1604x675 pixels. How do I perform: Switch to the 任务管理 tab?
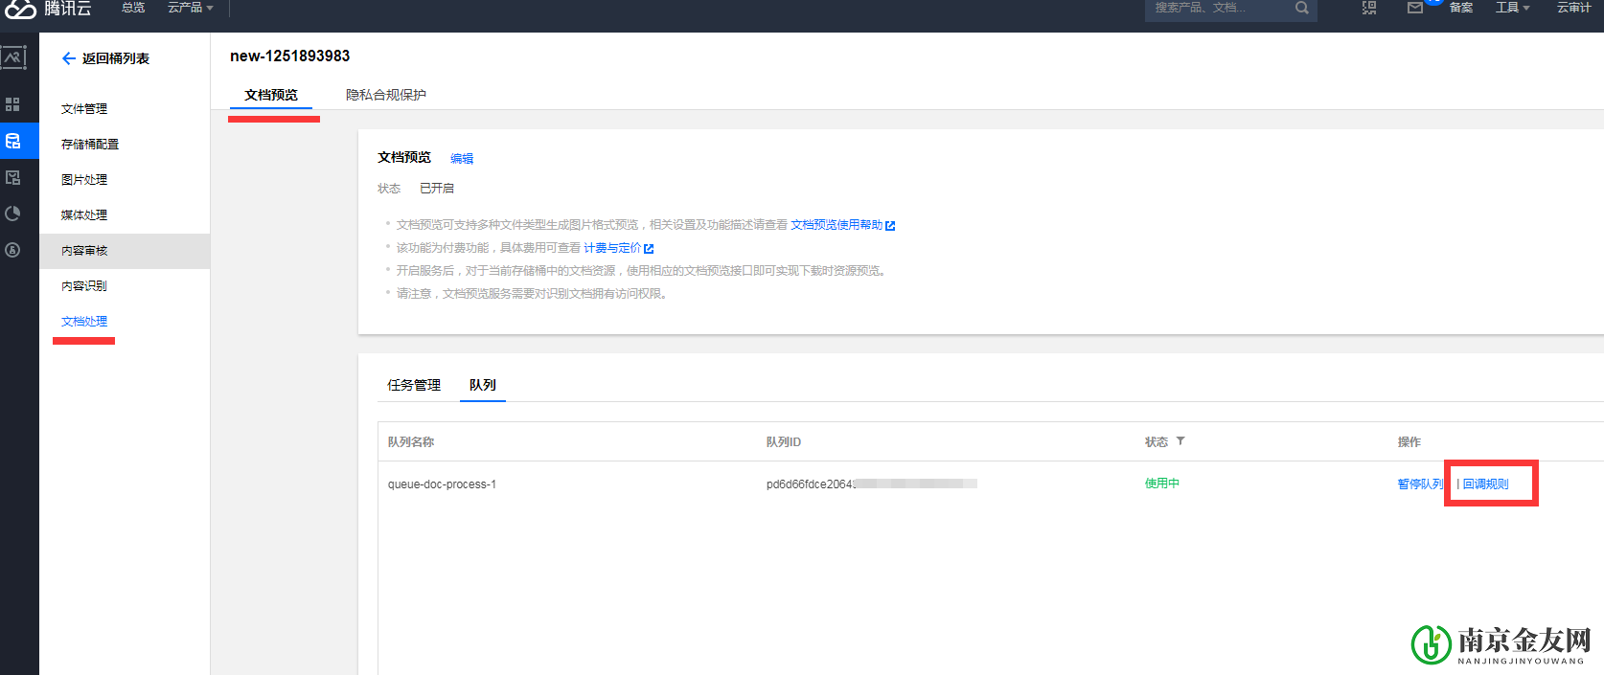point(414,385)
